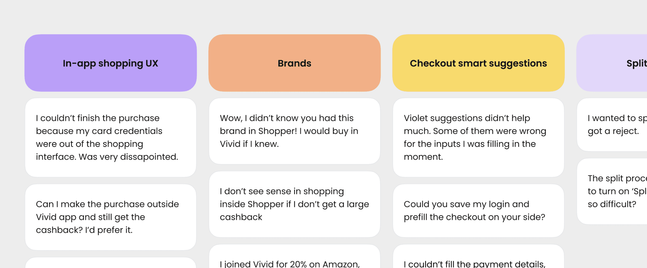Select the Checkout smart suggestions header
The height and width of the screenshot is (268, 647).
coord(479,63)
